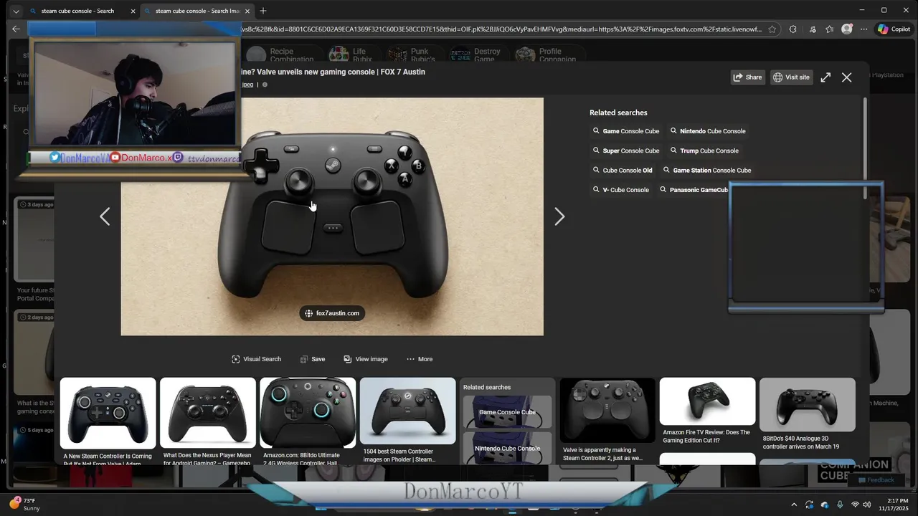Open 'Amazon Fire TV Review' thumbnail

point(707,401)
